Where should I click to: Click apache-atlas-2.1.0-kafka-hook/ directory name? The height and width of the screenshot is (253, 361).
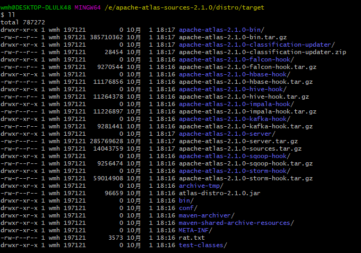[x=235, y=119]
